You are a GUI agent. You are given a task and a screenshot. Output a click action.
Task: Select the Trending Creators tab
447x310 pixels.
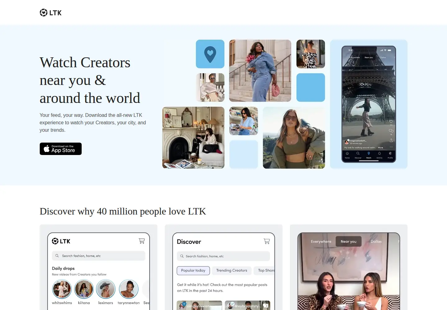(x=232, y=271)
